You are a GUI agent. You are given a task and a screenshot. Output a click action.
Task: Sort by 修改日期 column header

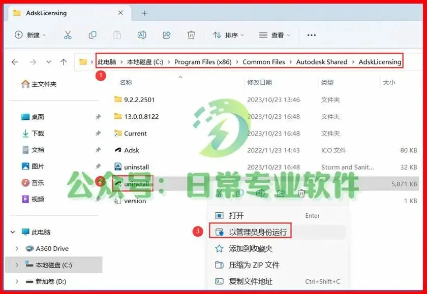pos(260,82)
